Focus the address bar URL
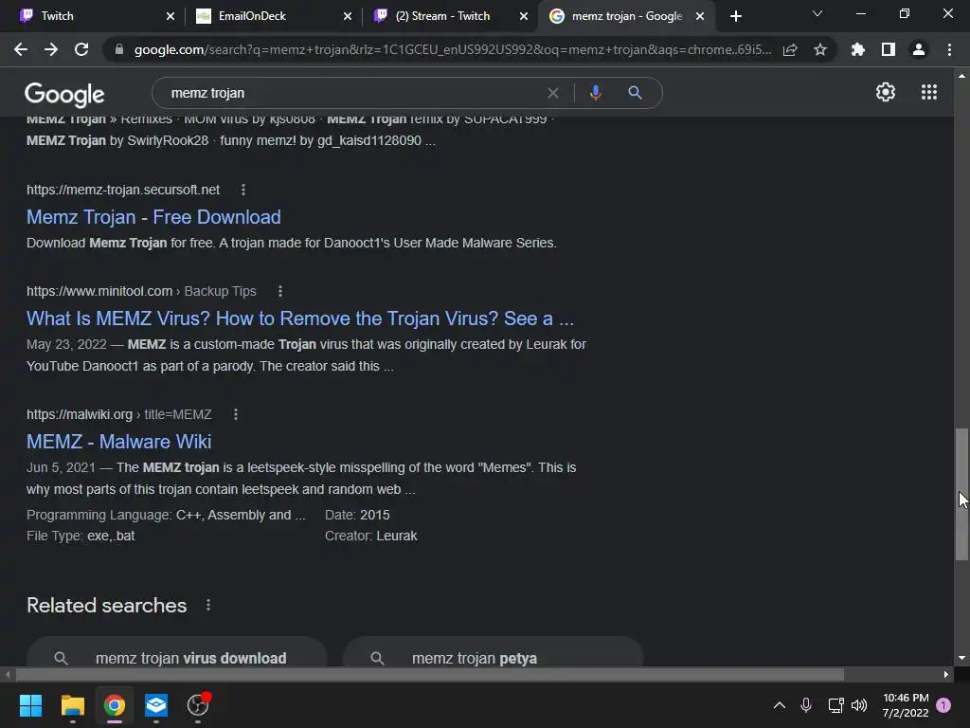 tap(452, 49)
